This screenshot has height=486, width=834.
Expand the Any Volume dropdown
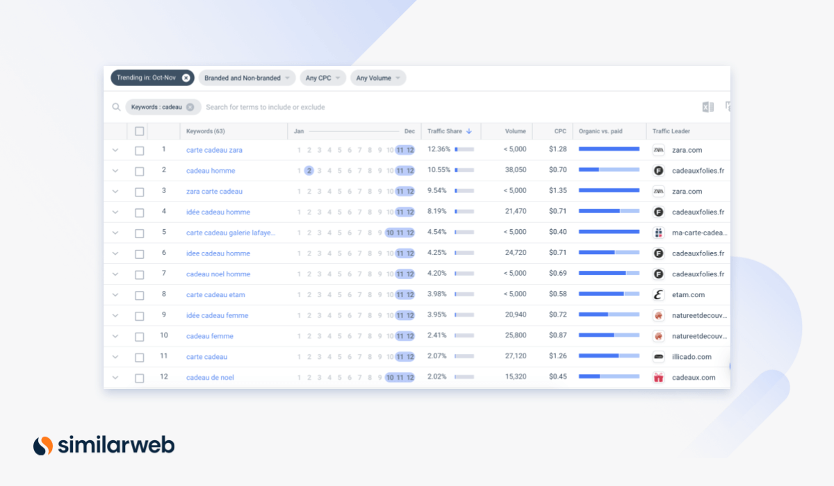click(x=378, y=78)
